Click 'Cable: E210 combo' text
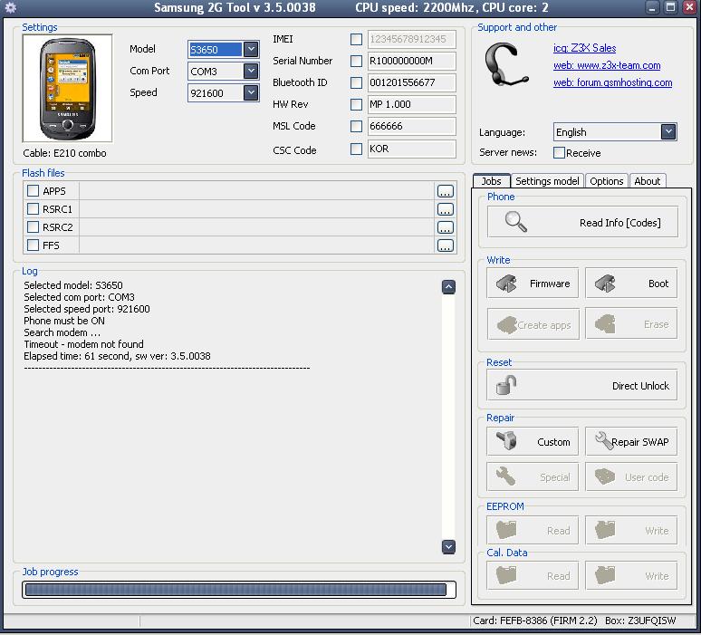The height and width of the screenshot is (635, 701). click(x=65, y=153)
